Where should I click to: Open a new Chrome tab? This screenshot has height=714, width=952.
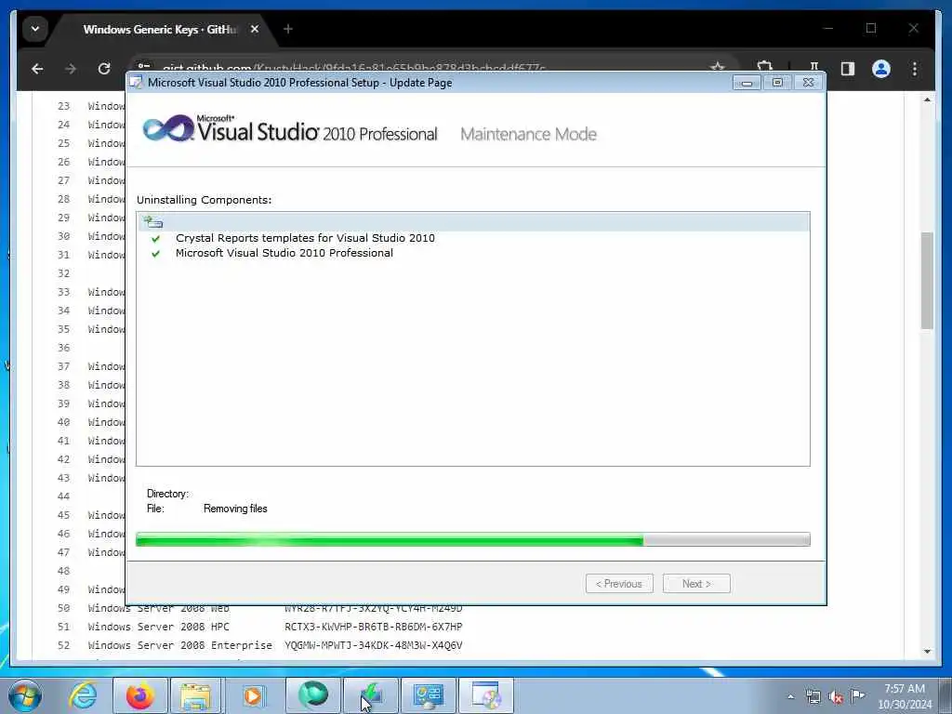point(288,29)
